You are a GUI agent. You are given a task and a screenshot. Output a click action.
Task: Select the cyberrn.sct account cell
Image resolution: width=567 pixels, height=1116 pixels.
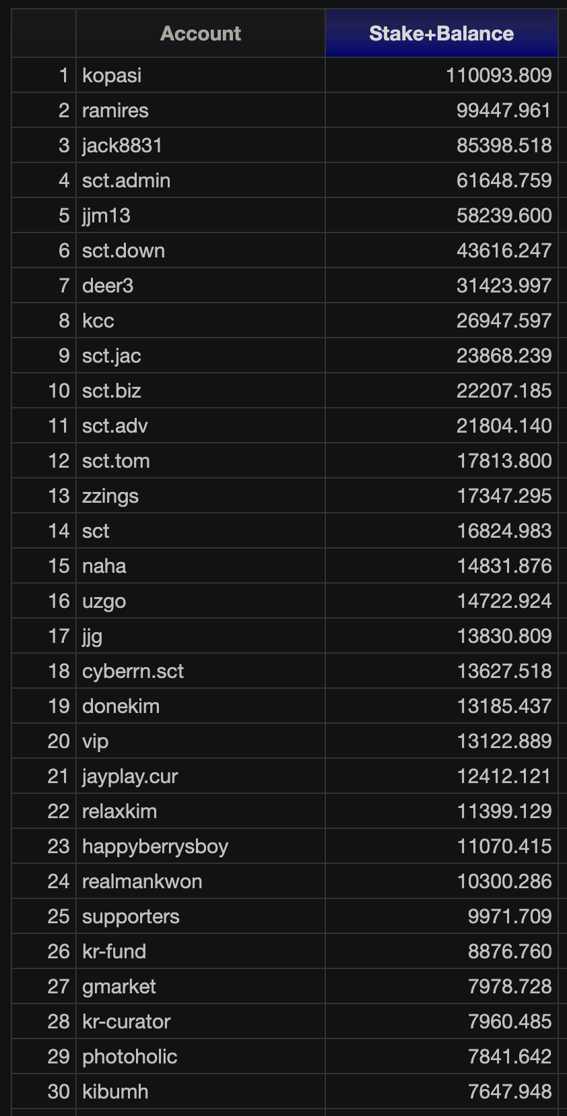point(201,671)
